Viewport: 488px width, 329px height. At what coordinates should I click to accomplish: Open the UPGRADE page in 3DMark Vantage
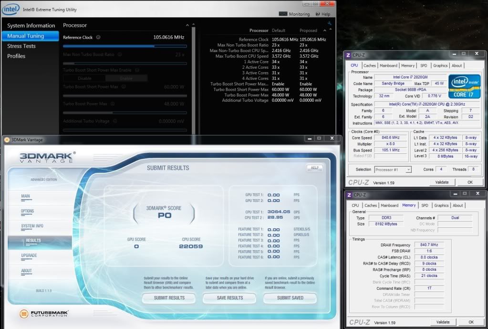(x=29, y=255)
